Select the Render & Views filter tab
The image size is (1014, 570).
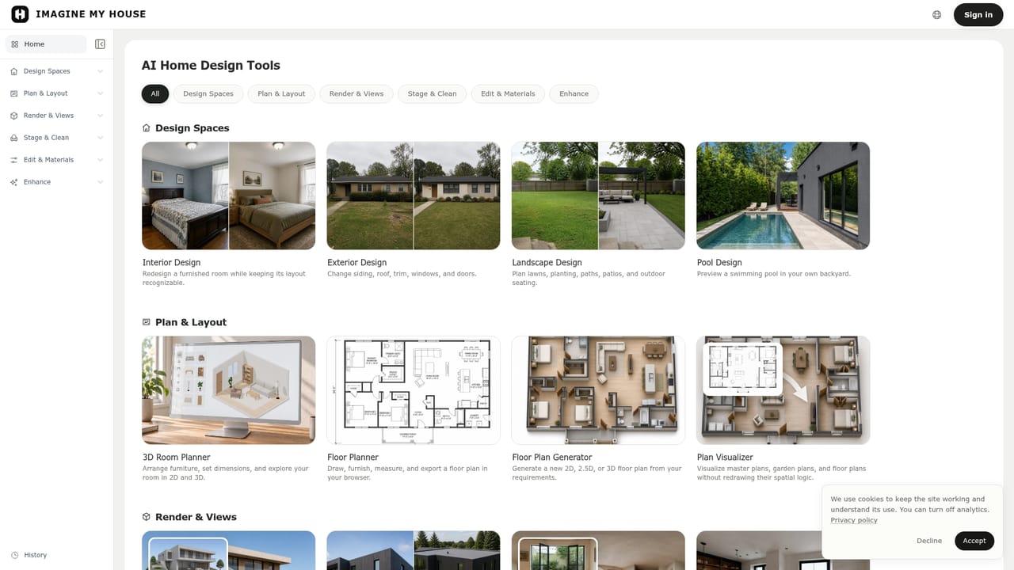point(356,93)
